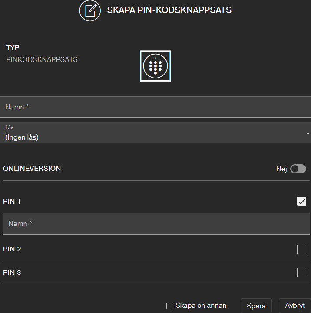Click the '(Ingen lås)' selected value

click(x=22, y=137)
